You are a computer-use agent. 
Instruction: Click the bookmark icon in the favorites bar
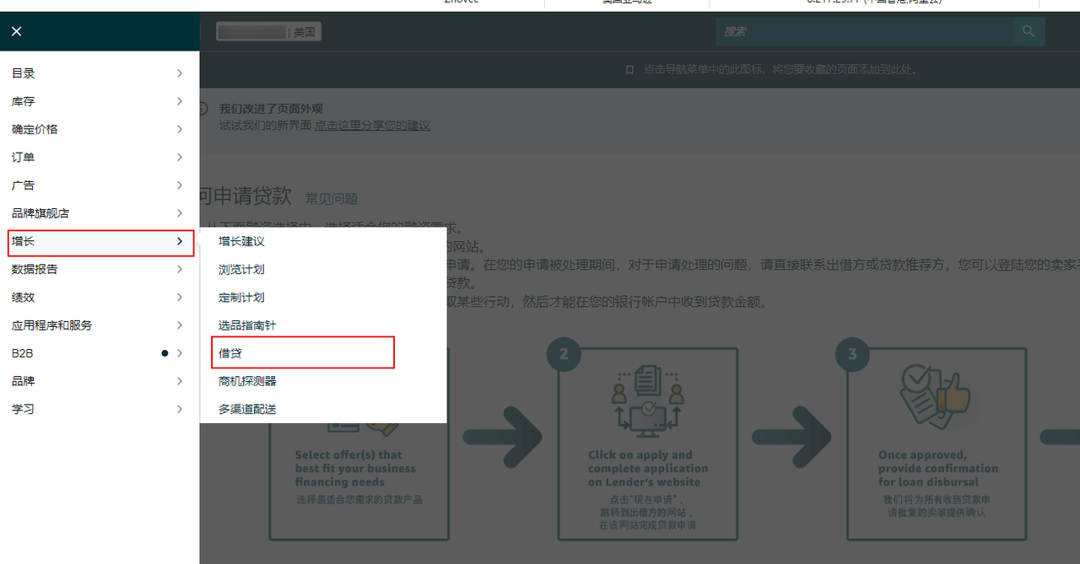[629, 70]
